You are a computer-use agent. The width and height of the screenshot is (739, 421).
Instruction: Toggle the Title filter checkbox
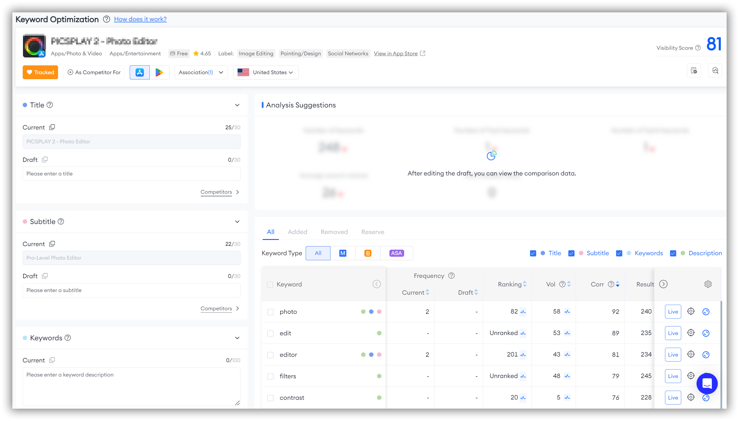[533, 253]
